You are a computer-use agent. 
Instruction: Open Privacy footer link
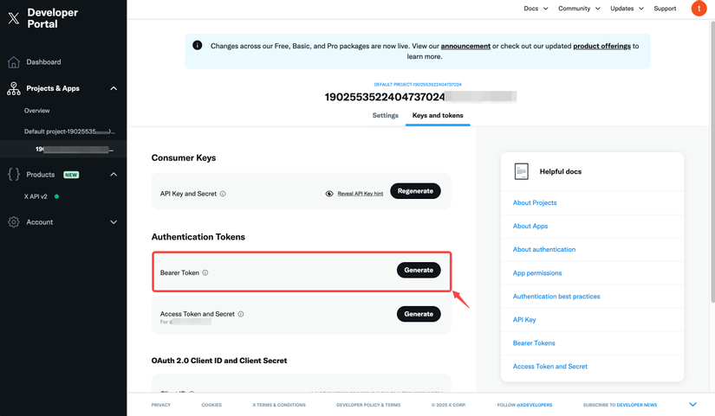point(161,405)
